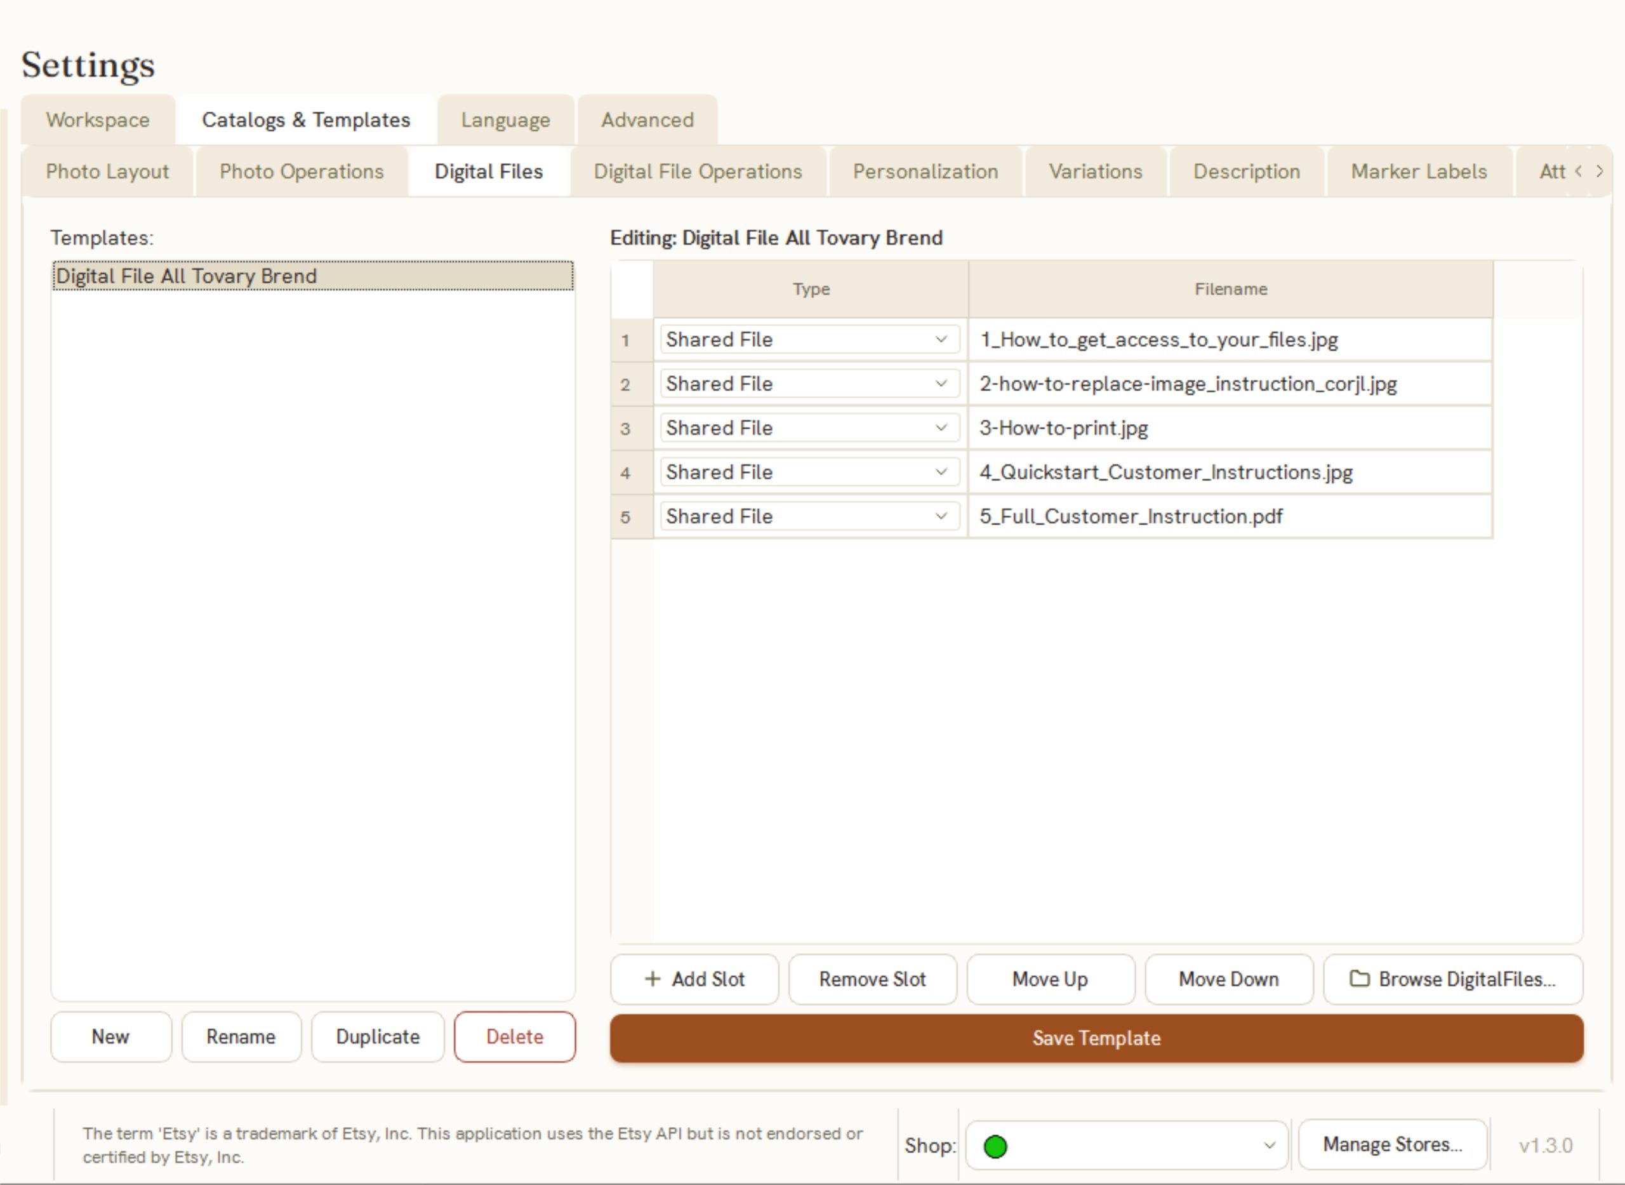The width and height of the screenshot is (1625, 1185).
Task: Open Type dropdown for row 4
Action: tap(809, 472)
